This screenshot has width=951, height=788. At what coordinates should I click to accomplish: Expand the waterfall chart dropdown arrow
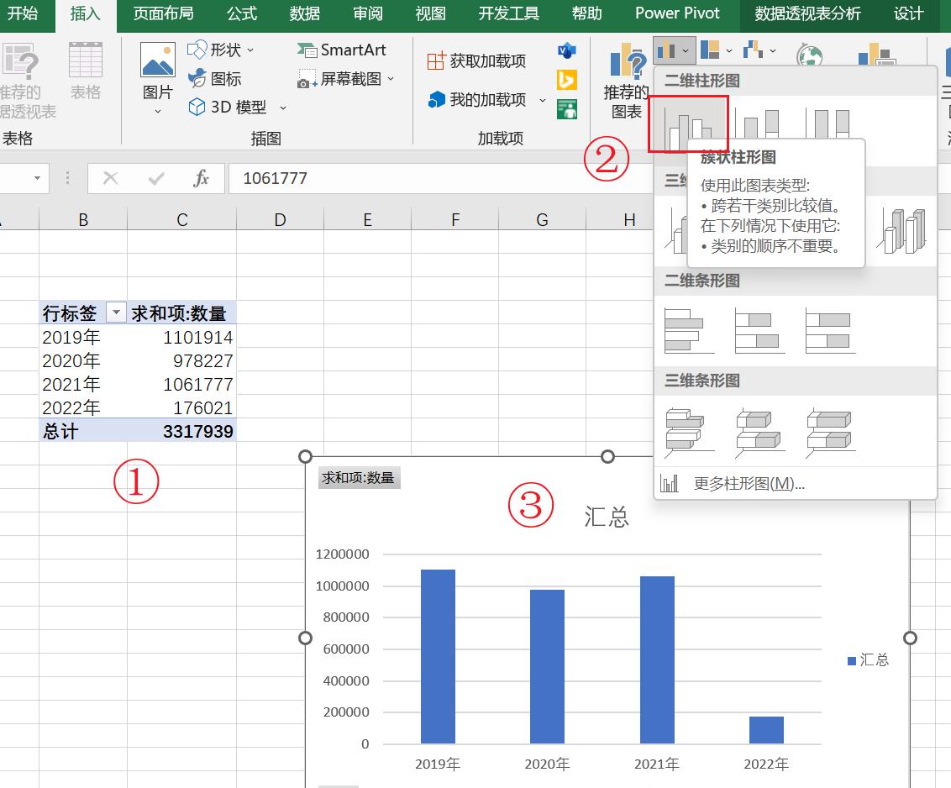(773, 51)
